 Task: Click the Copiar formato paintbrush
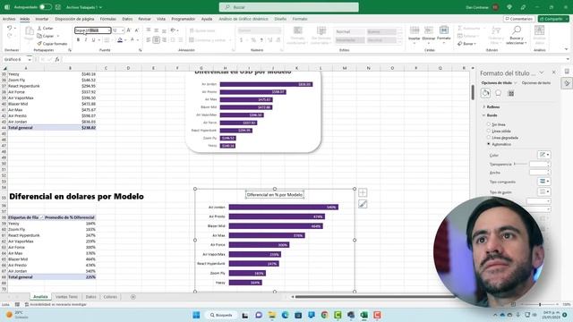point(39,44)
